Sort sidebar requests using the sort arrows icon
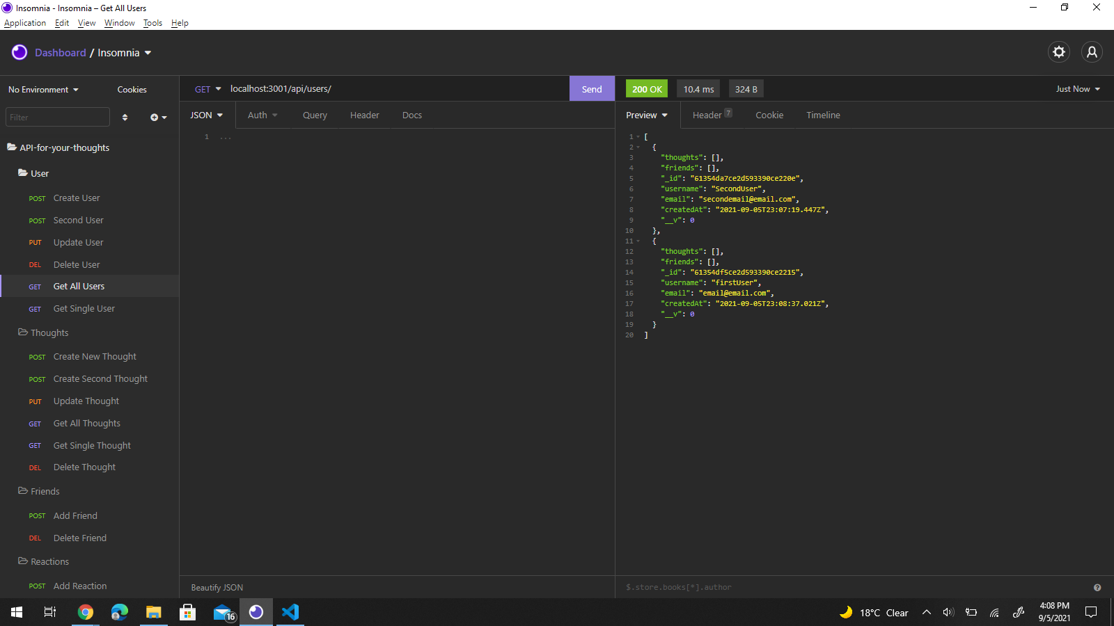 tap(125, 117)
